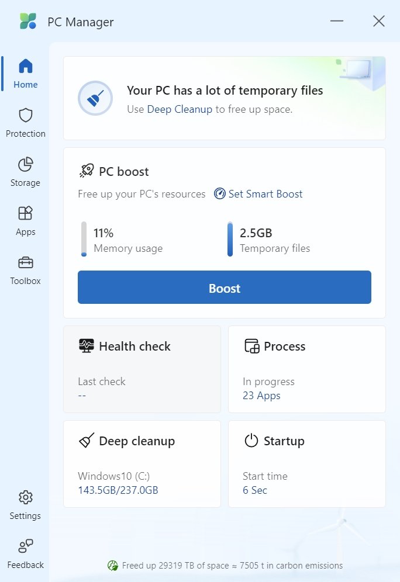The height and width of the screenshot is (582, 400).
Task: Open the Settings gear icon
Action: pos(25,497)
